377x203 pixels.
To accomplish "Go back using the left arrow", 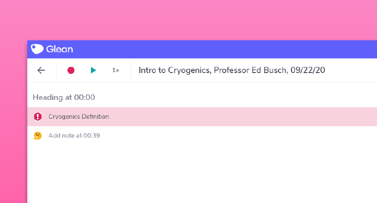I will [41, 70].
